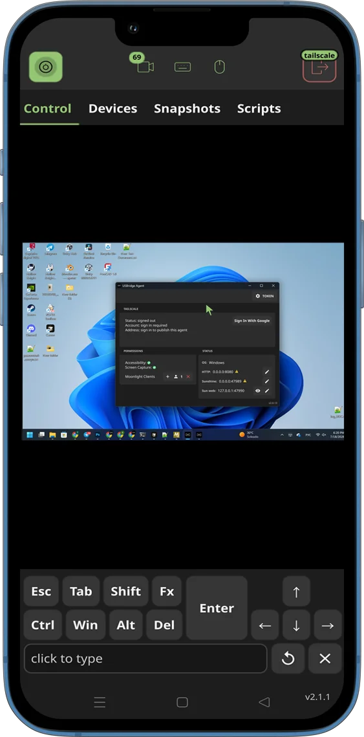Tap the Shift key

click(x=125, y=592)
